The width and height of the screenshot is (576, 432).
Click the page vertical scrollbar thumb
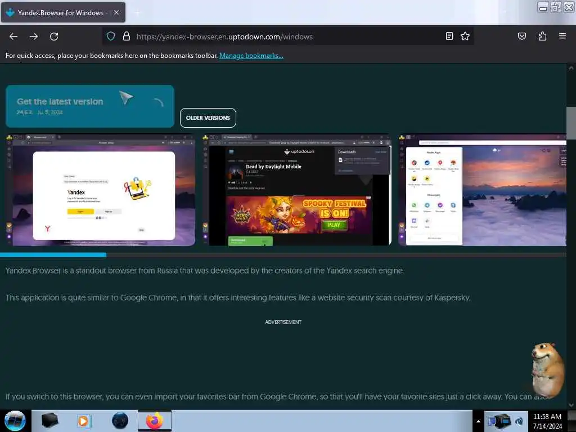coord(571,123)
